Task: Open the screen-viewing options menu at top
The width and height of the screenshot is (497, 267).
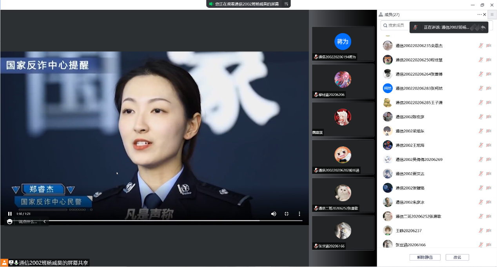Action: coord(286,4)
